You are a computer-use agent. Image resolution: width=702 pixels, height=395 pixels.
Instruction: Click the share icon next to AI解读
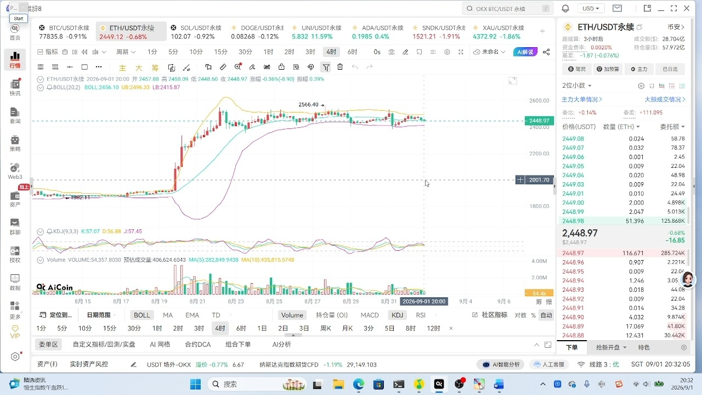click(546, 52)
